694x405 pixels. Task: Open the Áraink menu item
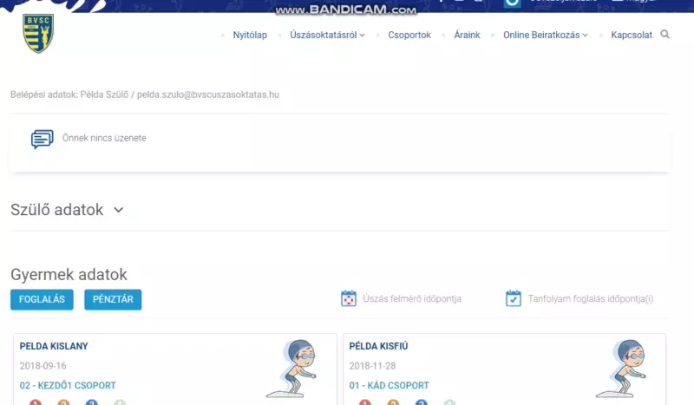467,36
